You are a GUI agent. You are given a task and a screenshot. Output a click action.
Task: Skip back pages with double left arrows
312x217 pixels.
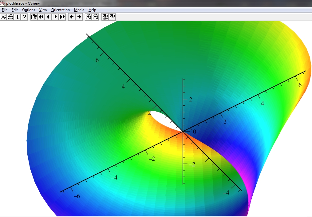[41, 17]
